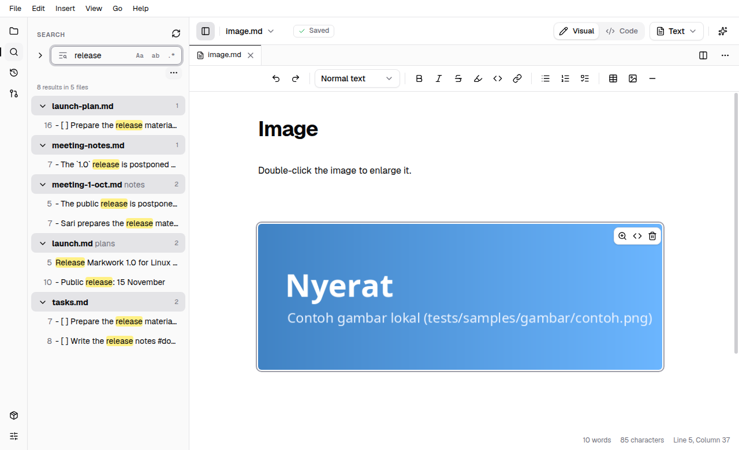Open the AI sparkle assistant icon
This screenshot has width=739, height=450.
[x=723, y=31]
